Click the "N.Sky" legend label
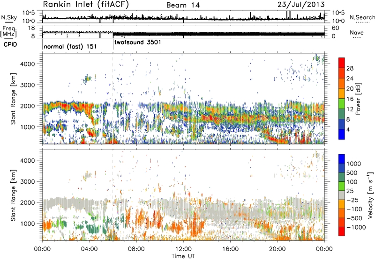The height and width of the screenshot is (259, 375). [x=9, y=17]
